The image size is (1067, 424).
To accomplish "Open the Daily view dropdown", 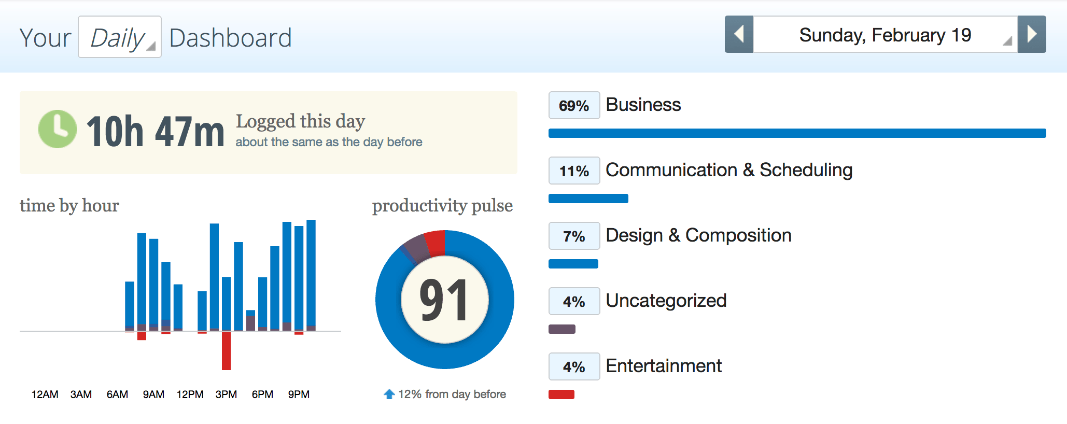I will coord(119,36).
